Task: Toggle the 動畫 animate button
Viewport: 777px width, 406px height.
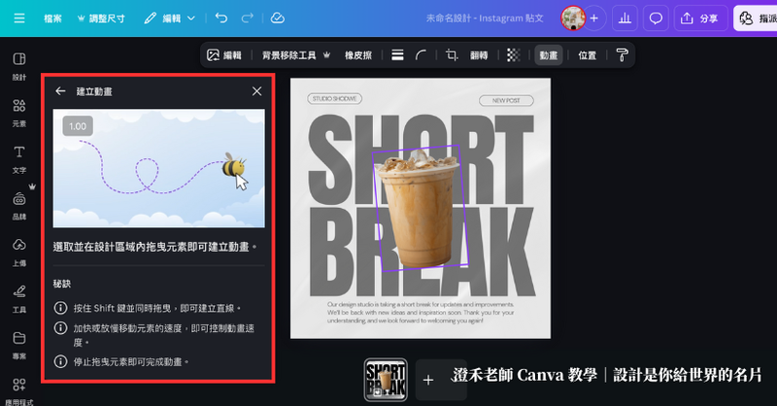Action: pyautogui.click(x=548, y=55)
